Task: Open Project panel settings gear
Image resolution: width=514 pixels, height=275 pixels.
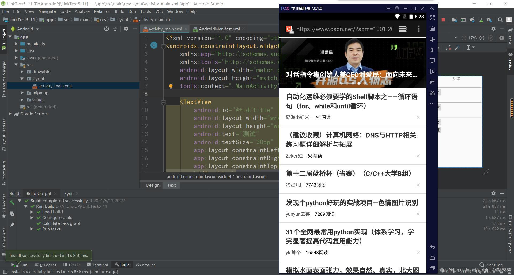Action: click(x=126, y=29)
